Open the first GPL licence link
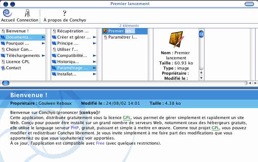The width and height of the screenshot is (258, 162). (127, 118)
